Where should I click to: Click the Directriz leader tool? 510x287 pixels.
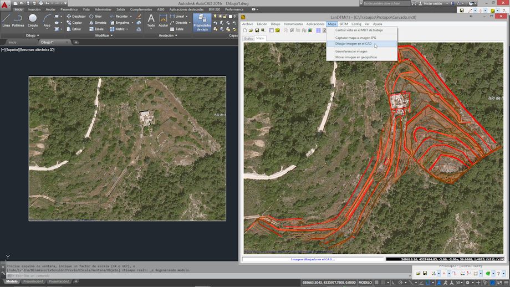click(x=178, y=23)
